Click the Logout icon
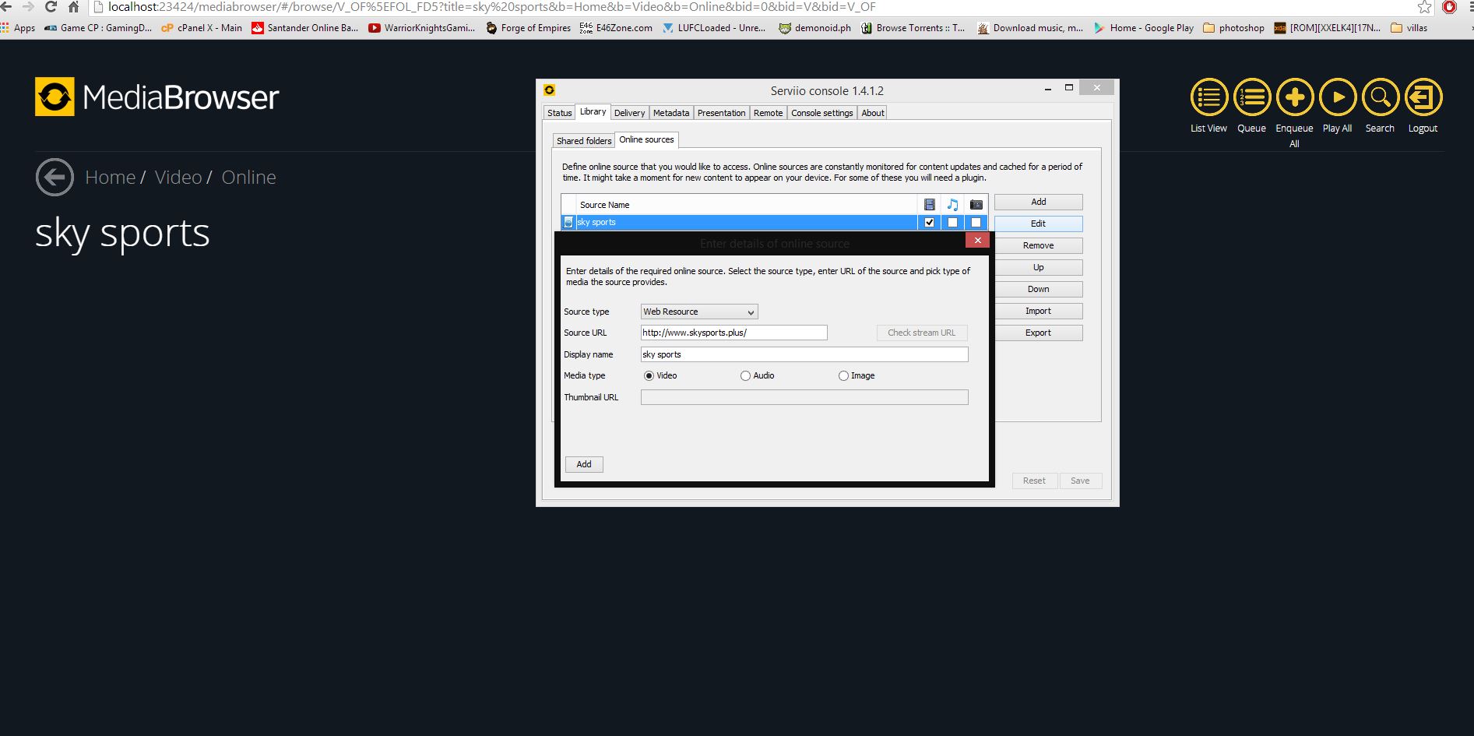The image size is (1474, 736). tap(1423, 97)
